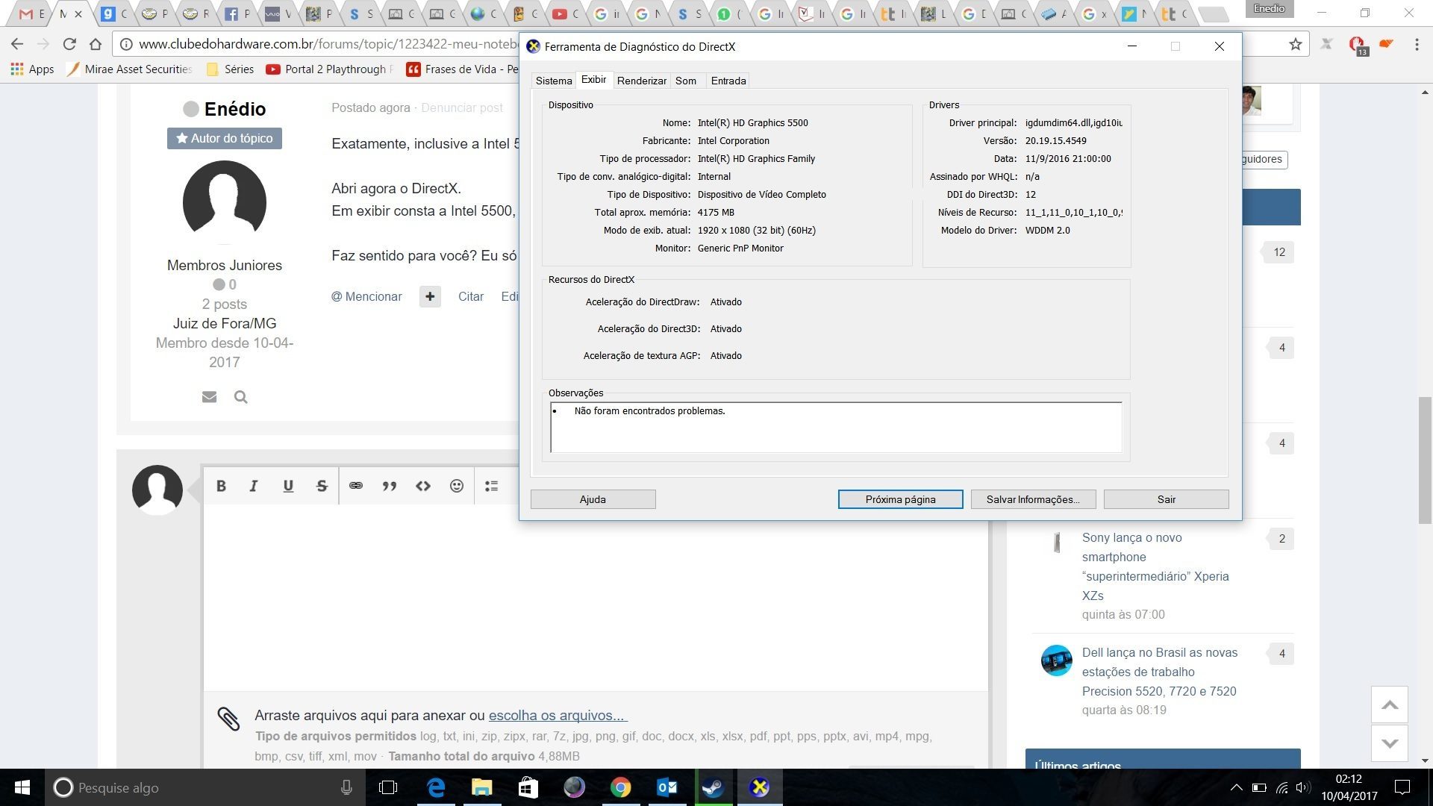Image resolution: width=1433 pixels, height=806 pixels.
Task: Toggle underline formatting in the reply editor
Action: point(288,486)
